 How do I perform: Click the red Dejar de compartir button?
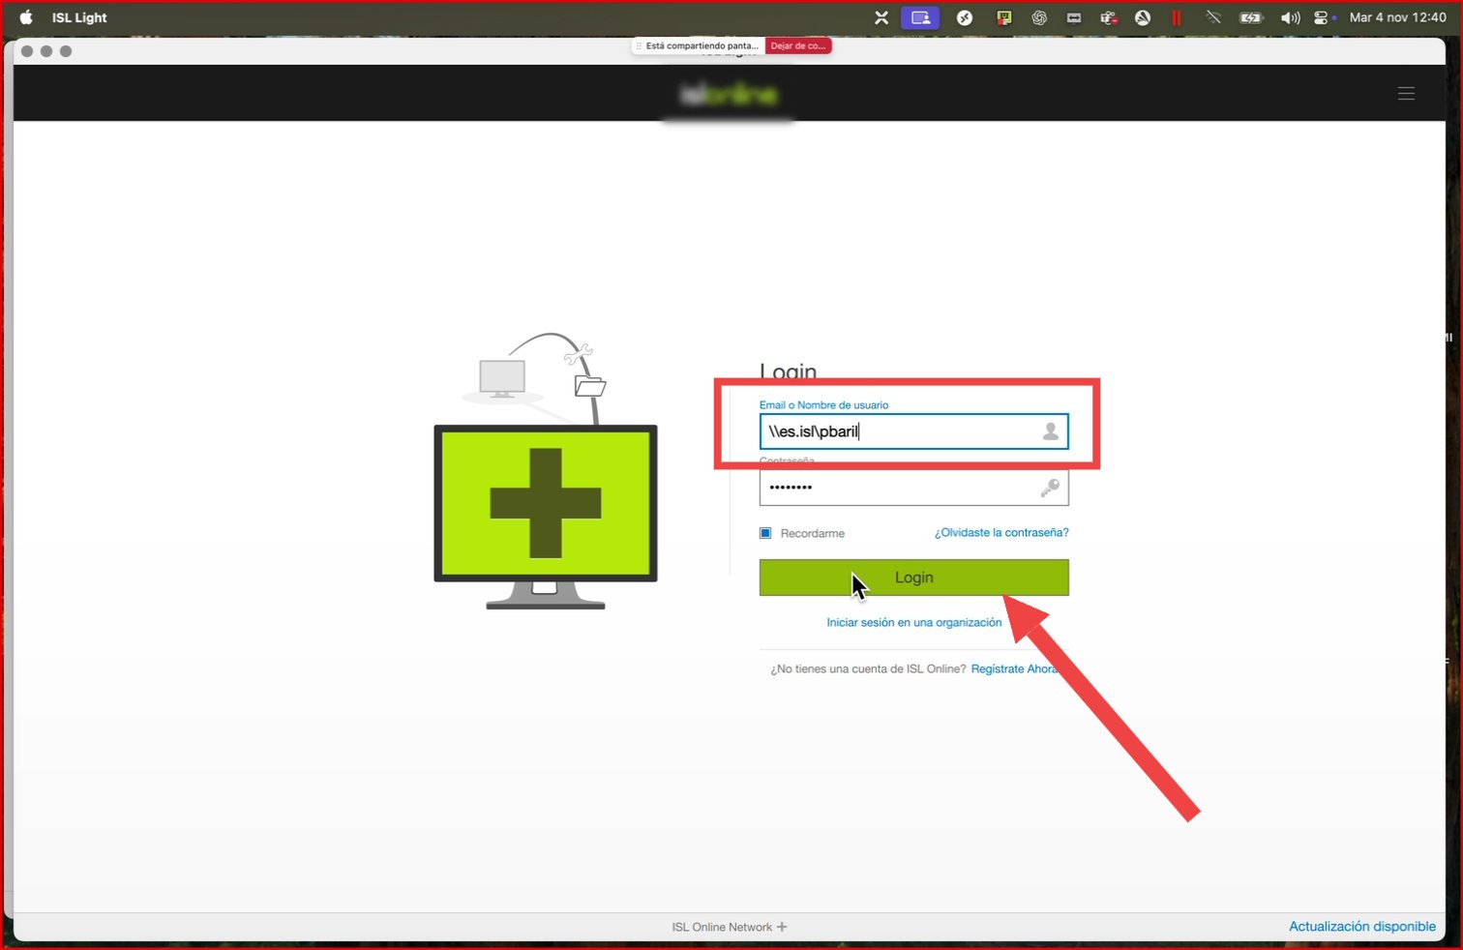[x=797, y=45]
